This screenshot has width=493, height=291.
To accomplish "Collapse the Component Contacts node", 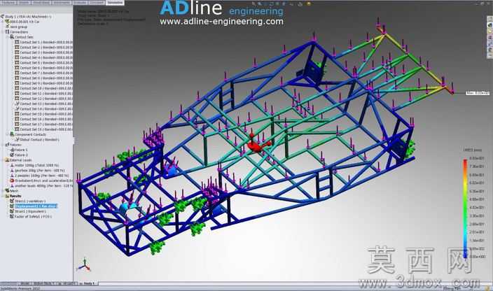I will pos(8,134).
